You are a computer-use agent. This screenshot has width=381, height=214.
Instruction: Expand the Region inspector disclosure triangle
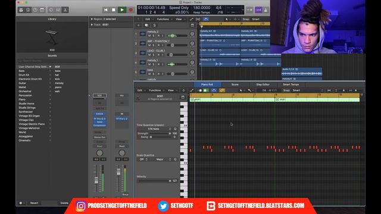click(92, 19)
